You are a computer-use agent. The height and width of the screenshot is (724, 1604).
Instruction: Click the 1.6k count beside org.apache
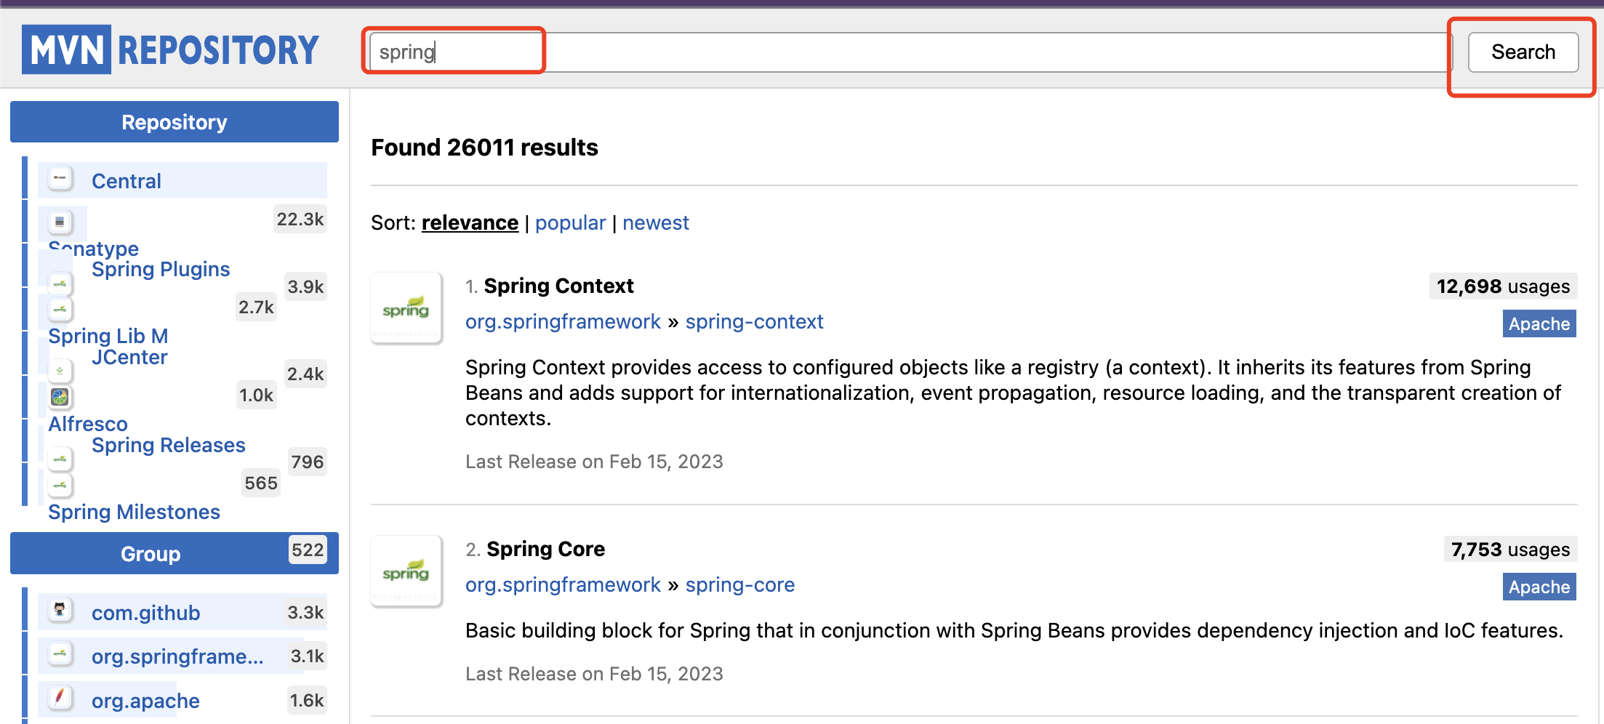307,701
